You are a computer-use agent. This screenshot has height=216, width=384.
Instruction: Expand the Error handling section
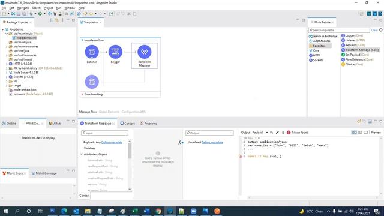click(82, 94)
